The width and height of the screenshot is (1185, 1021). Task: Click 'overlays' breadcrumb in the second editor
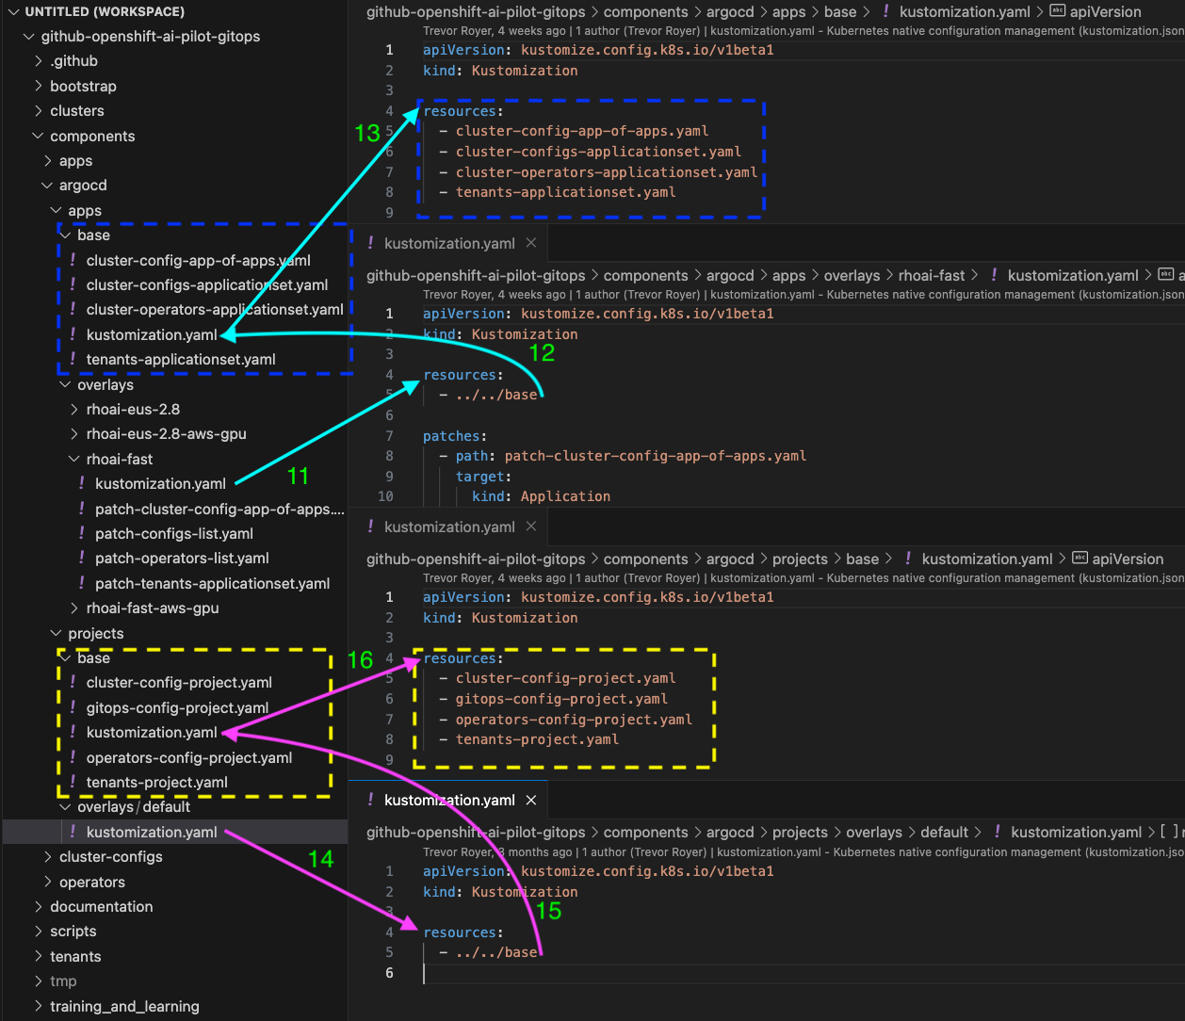pos(852,275)
